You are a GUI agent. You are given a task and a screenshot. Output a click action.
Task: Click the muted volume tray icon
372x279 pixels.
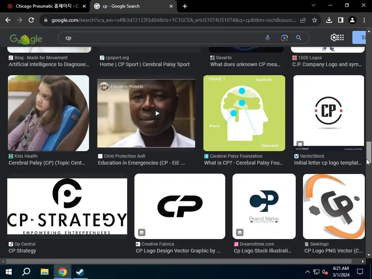point(325,272)
